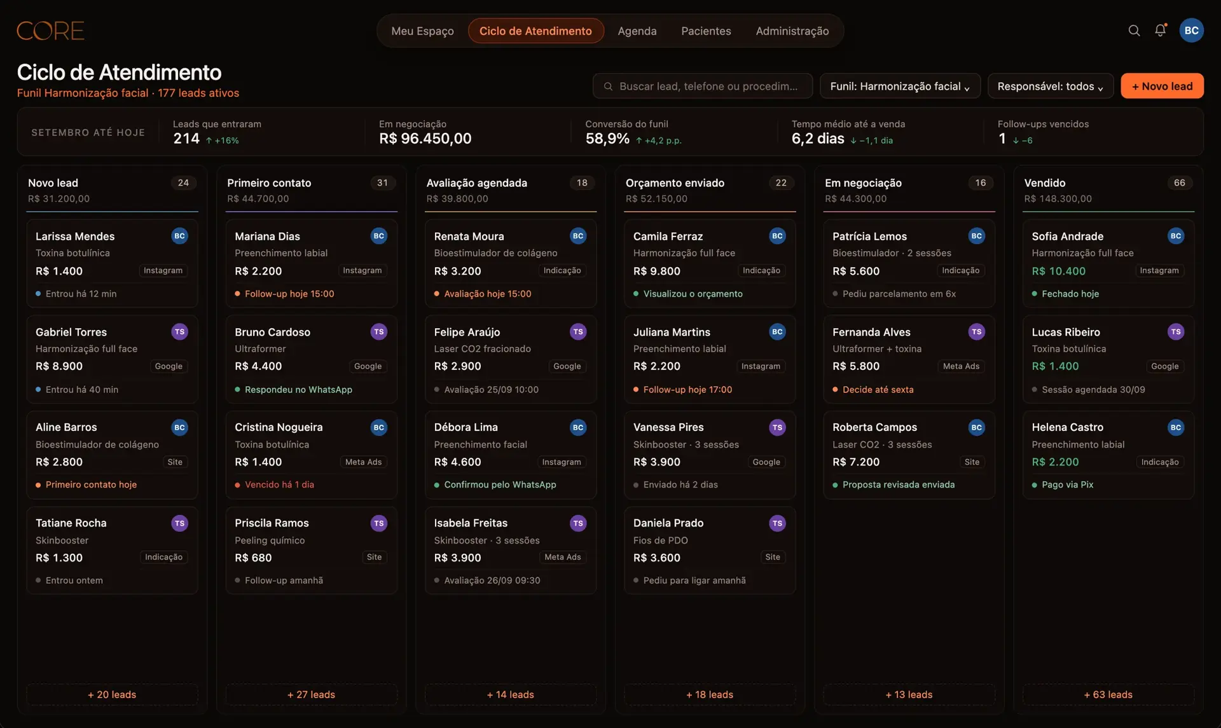The width and height of the screenshot is (1221, 728).
Task: Click BC avatar on Sofia Andrade card
Action: 1176,236
